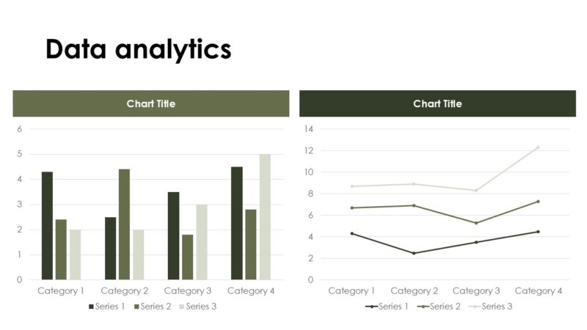Click the Series 2 swatch in the bar chart legend

(x=136, y=307)
